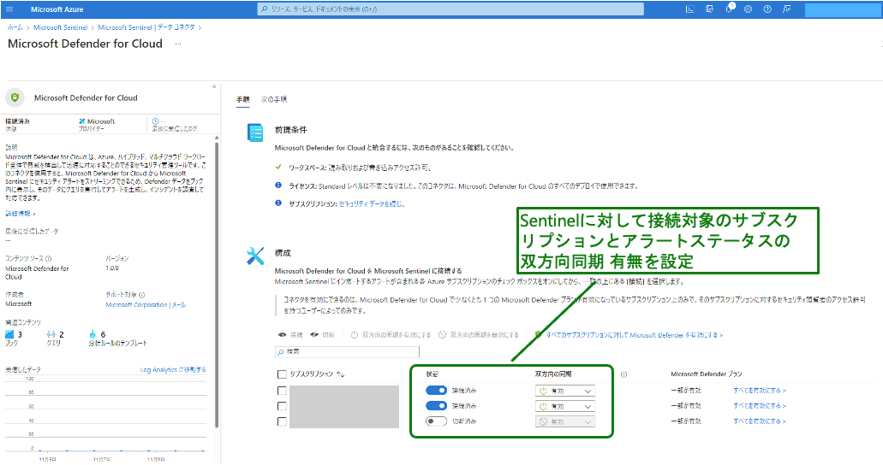Click the left pane vertical scrollbar
This screenshot has height=465, width=883.
point(216,284)
